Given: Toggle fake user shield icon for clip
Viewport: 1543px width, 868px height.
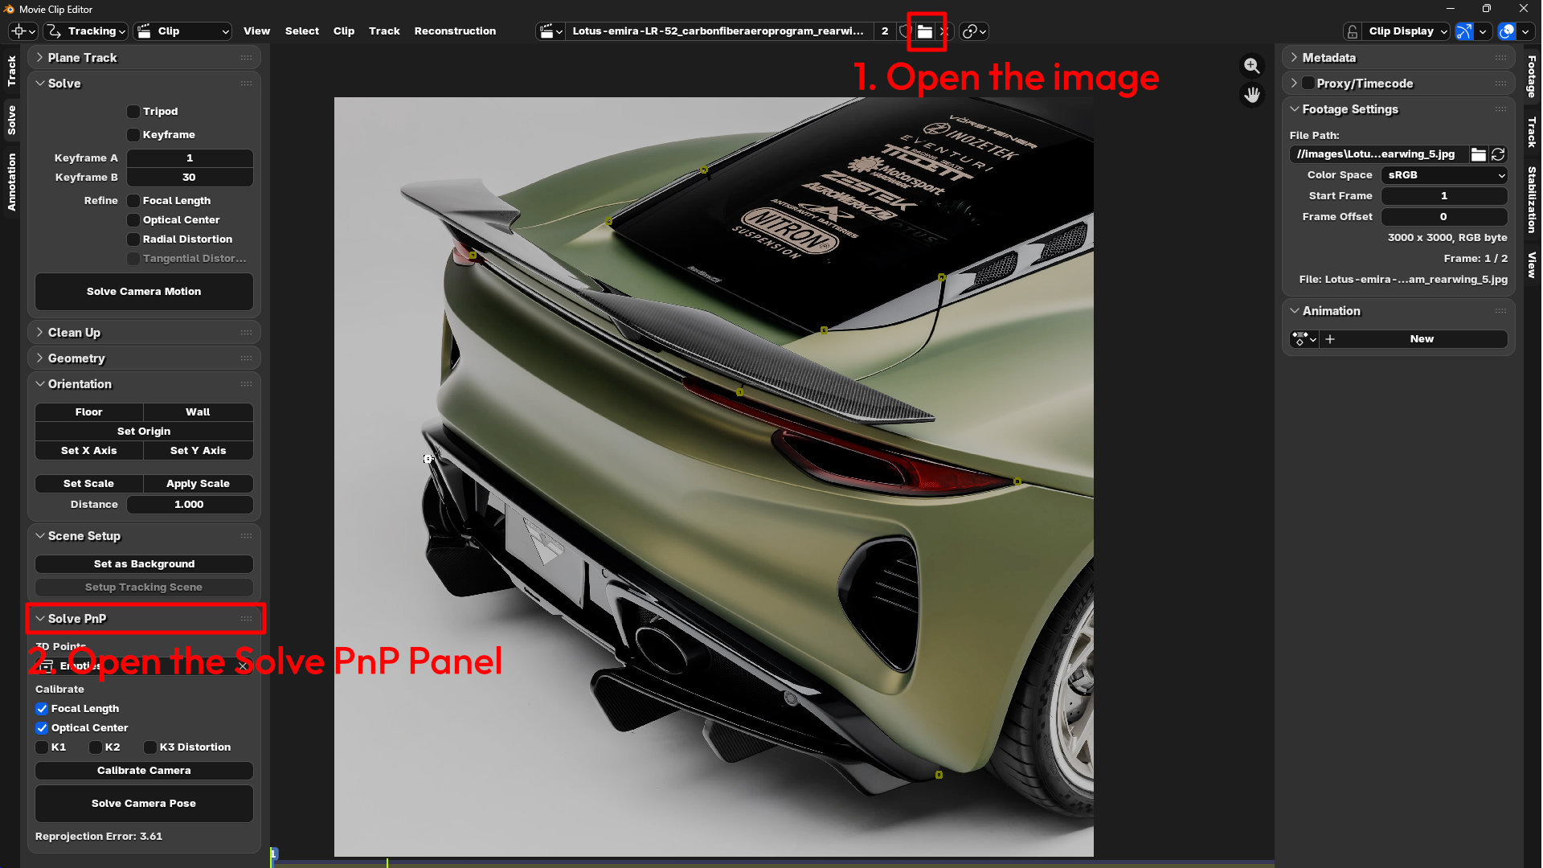Looking at the screenshot, I should pyautogui.click(x=904, y=31).
